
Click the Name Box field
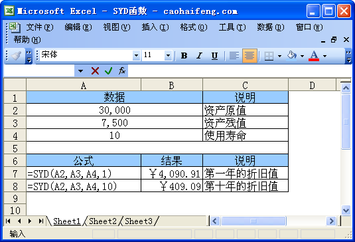pos(39,71)
